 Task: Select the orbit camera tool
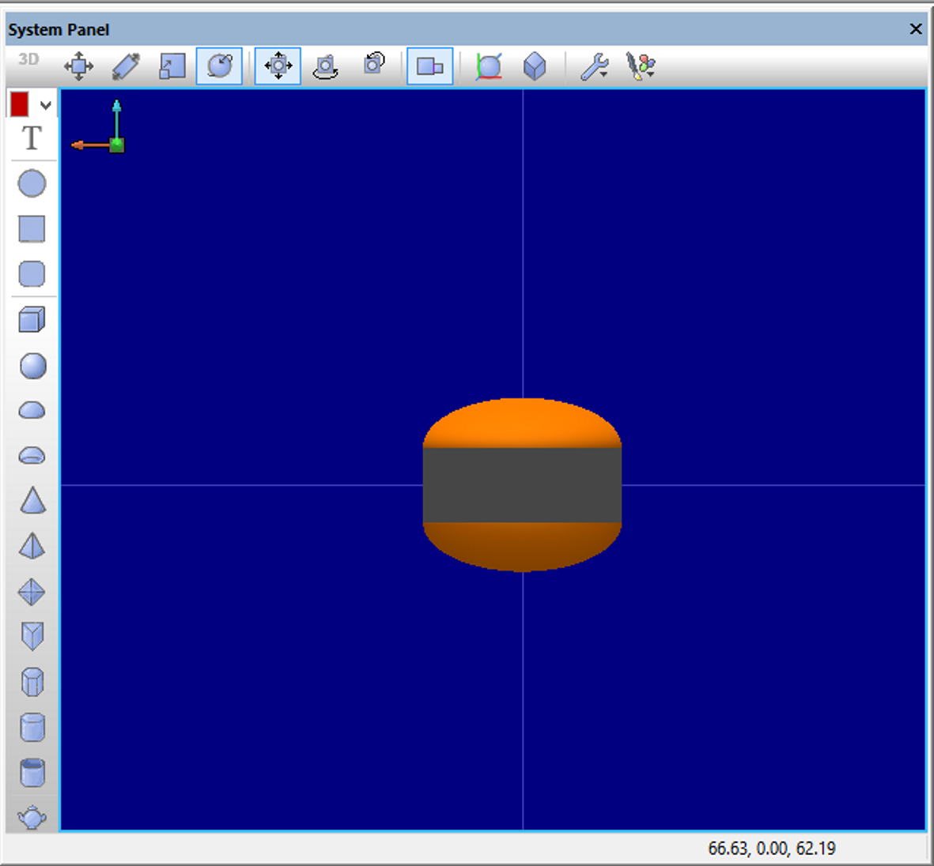[x=325, y=66]
